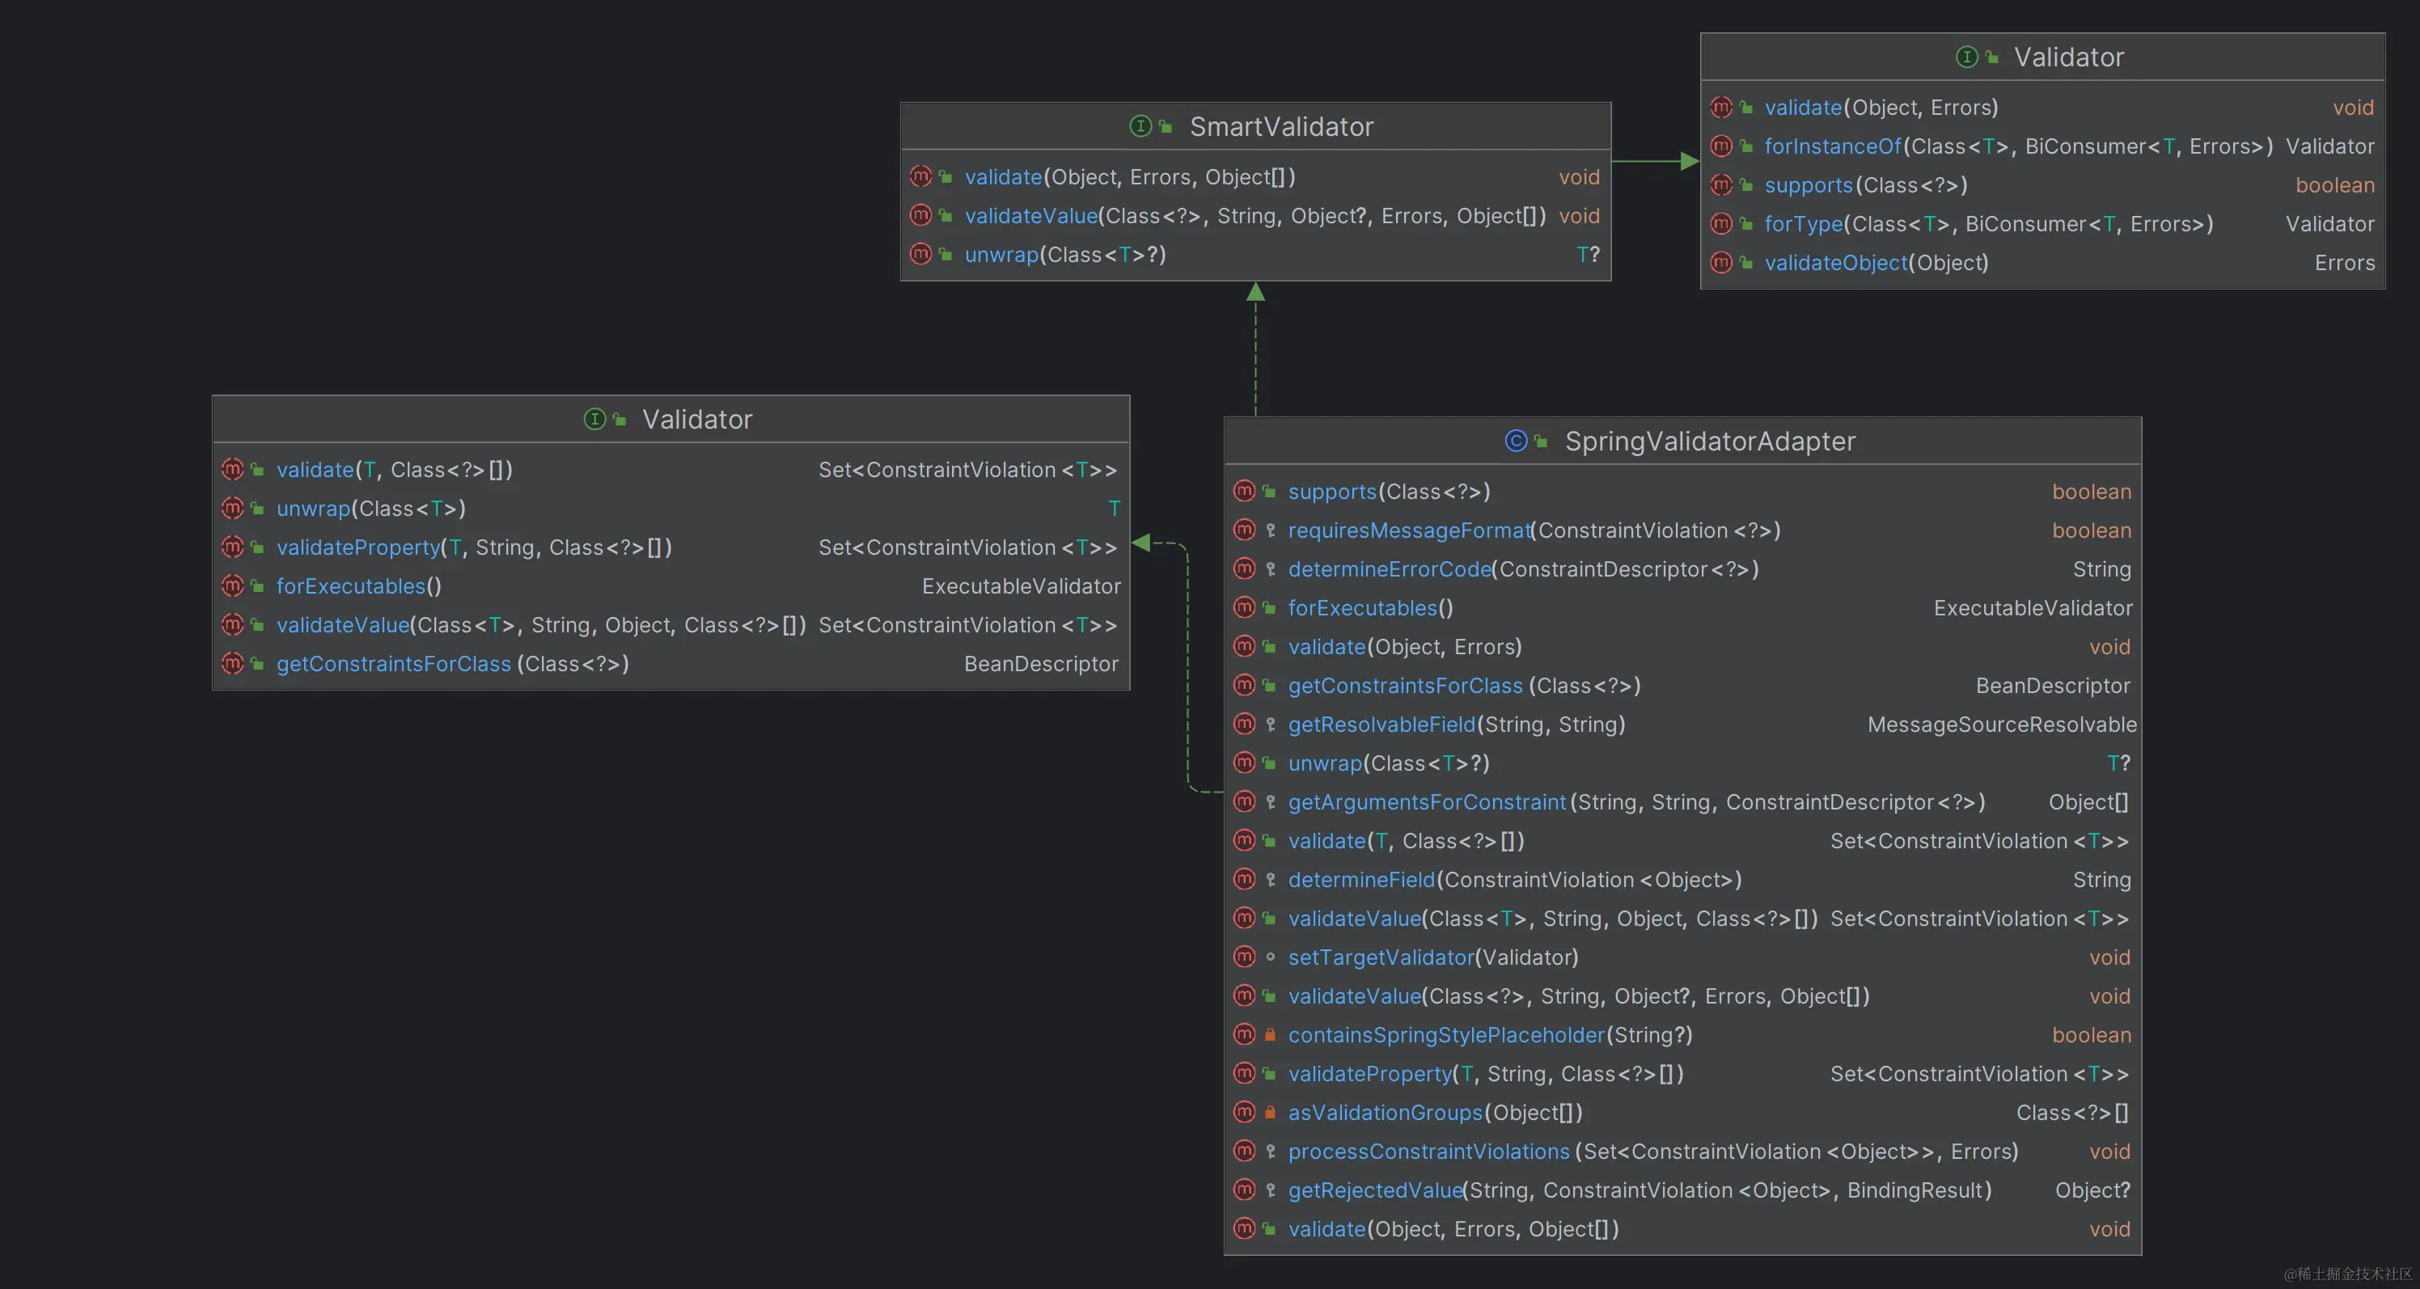
Task: Click the containsSpringStylePlaceholder method name
Action: pyautogui.click(x=1446, y=1035)
